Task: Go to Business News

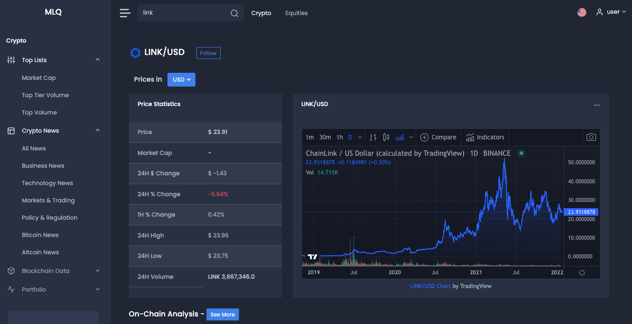Action: tap(43, 166)
